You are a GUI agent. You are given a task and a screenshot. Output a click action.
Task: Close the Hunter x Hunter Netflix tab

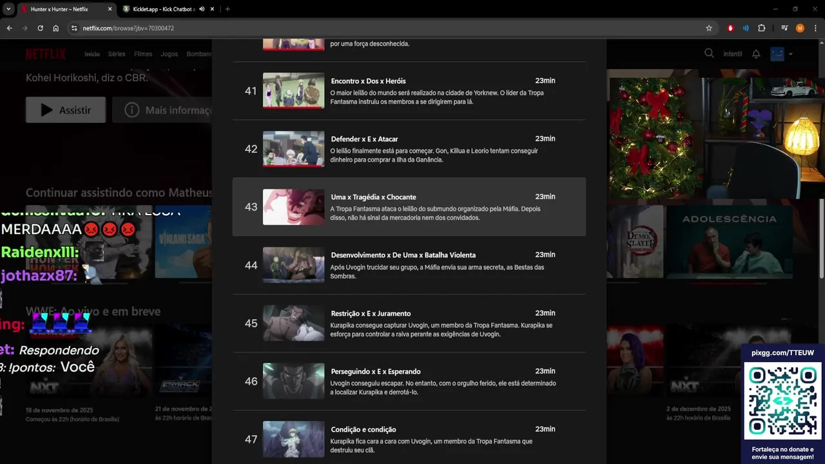(110, 9)
